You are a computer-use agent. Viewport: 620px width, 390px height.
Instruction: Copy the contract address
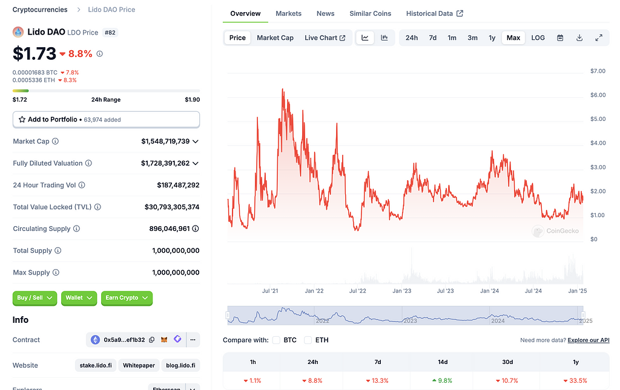[152, 340]
